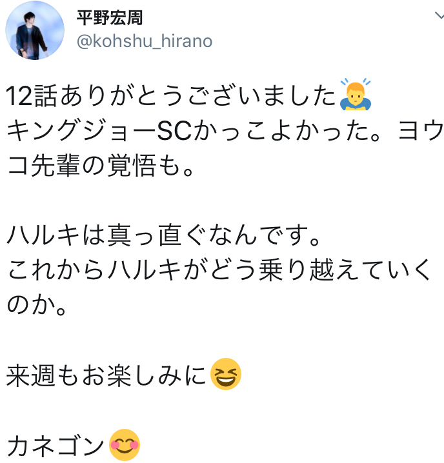Click the word 覚悟 in the tweet

tap(132, 165)
